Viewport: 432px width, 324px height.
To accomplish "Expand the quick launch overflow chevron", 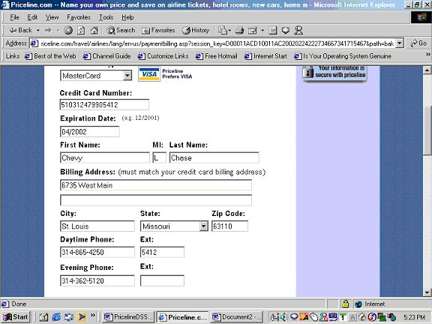I will [93, 315].
